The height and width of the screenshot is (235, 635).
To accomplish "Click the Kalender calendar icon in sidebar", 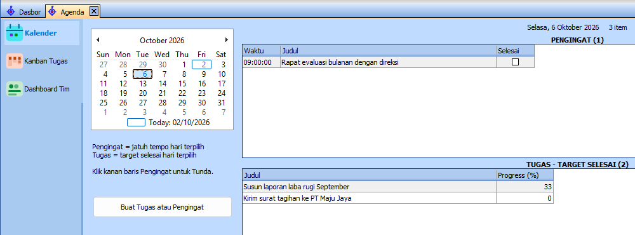I will tap(15, 33).
